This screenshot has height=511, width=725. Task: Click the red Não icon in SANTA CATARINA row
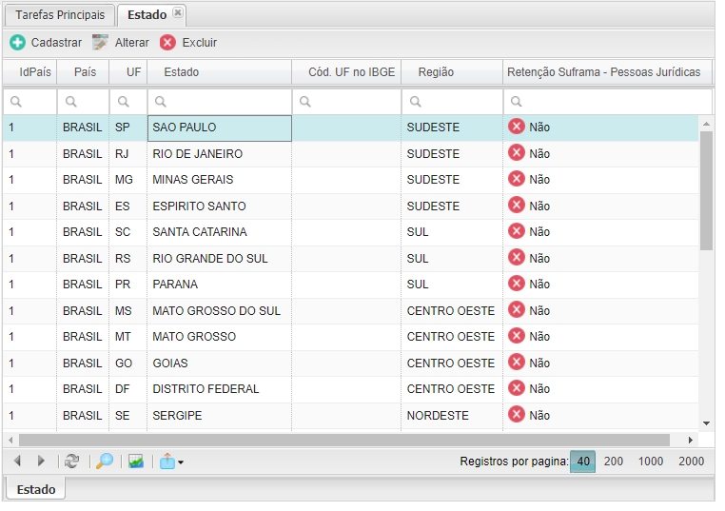pyautogui.click(x=517, y=231)
